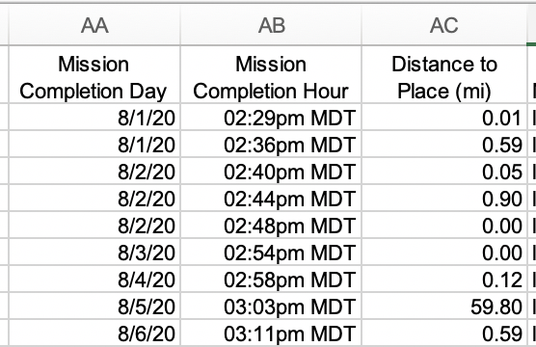Select the cell showing 02:36pm MDT

tap(271, 145)
